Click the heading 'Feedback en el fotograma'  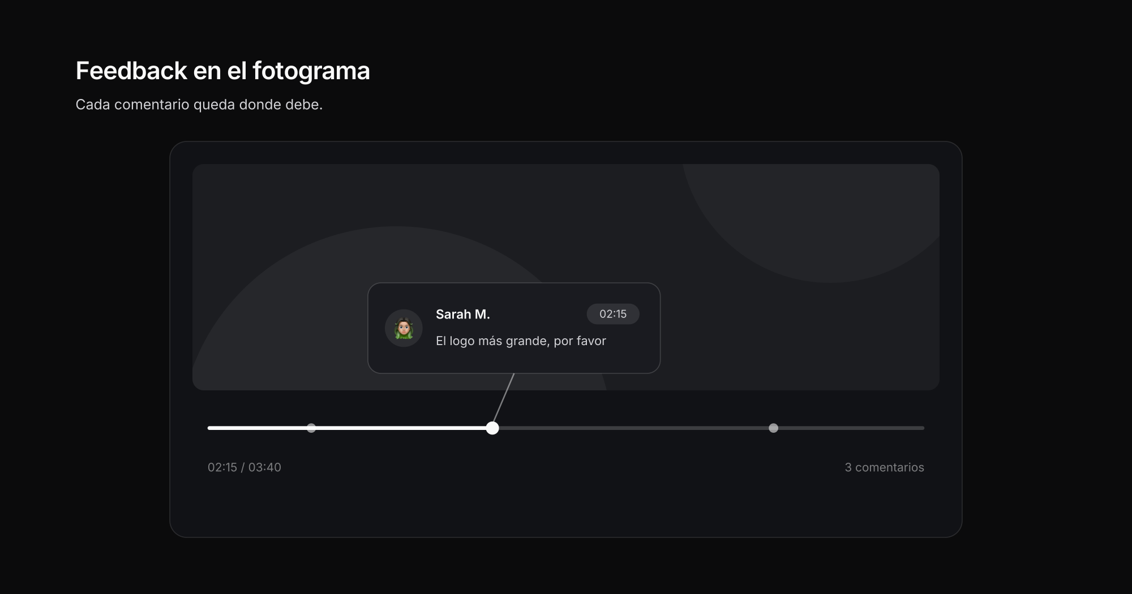tap(222, 71)
